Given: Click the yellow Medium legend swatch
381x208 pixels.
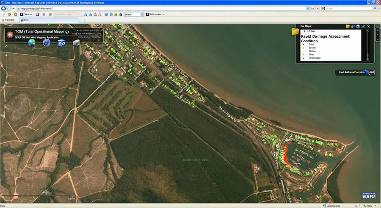Looking at the screenshot, I should coord(303,51).
